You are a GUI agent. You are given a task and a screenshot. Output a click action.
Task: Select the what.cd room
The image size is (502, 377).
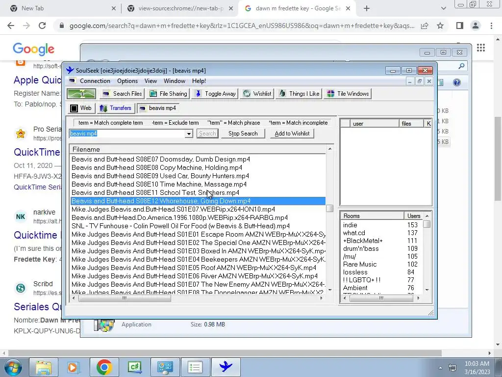(381, 233)
